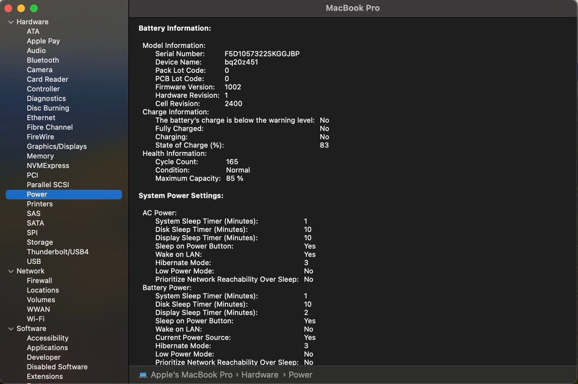Show Memory information
578x384 pixels.
(40, 156)
